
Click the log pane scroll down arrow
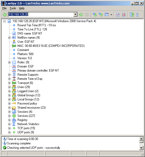(x=141, y=148)
